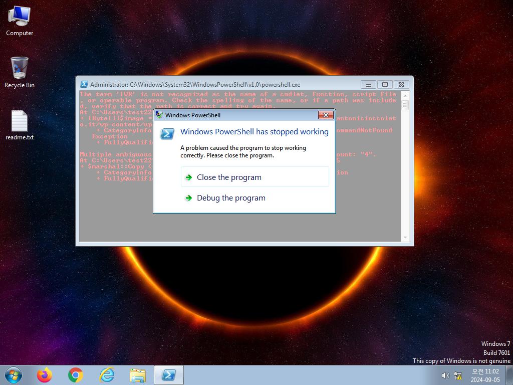Select the Recycle Bin desktop icon
This screenshot has width=513, height=385.
pyautogui.click(x=20, y=72)
